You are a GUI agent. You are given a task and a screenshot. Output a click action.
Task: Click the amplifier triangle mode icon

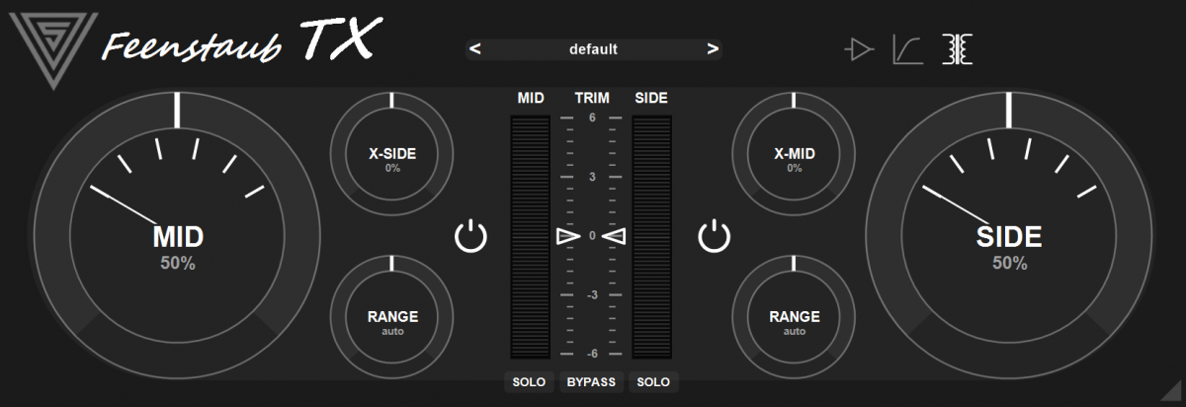860,48
